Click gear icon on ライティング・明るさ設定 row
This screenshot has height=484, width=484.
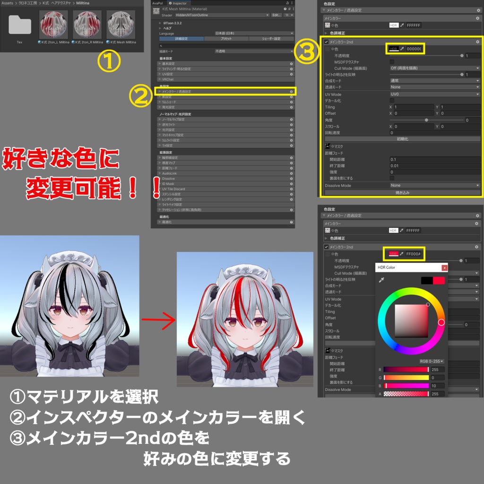(x=291, y=69)
